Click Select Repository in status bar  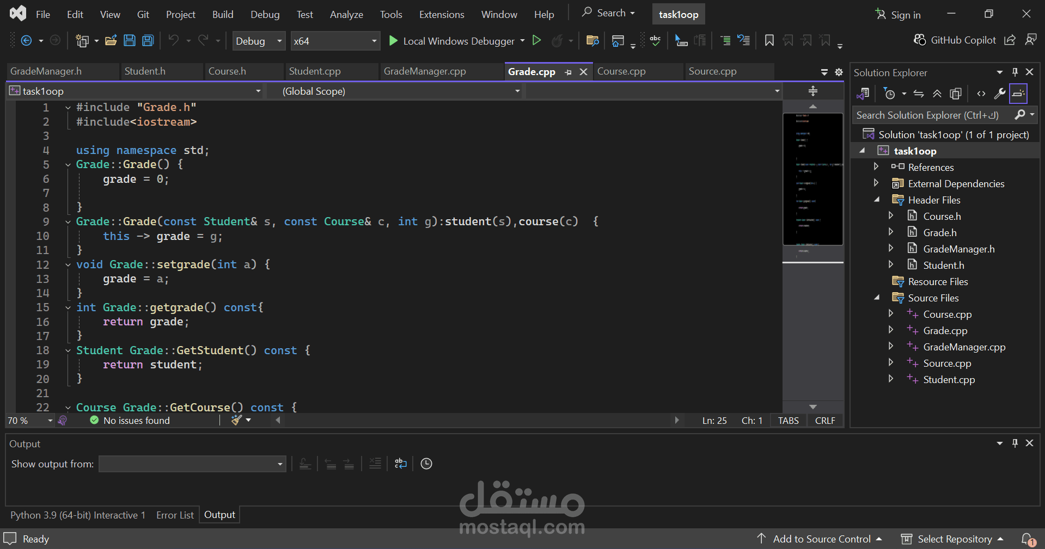pyautogui.click(x=952, y=539)
